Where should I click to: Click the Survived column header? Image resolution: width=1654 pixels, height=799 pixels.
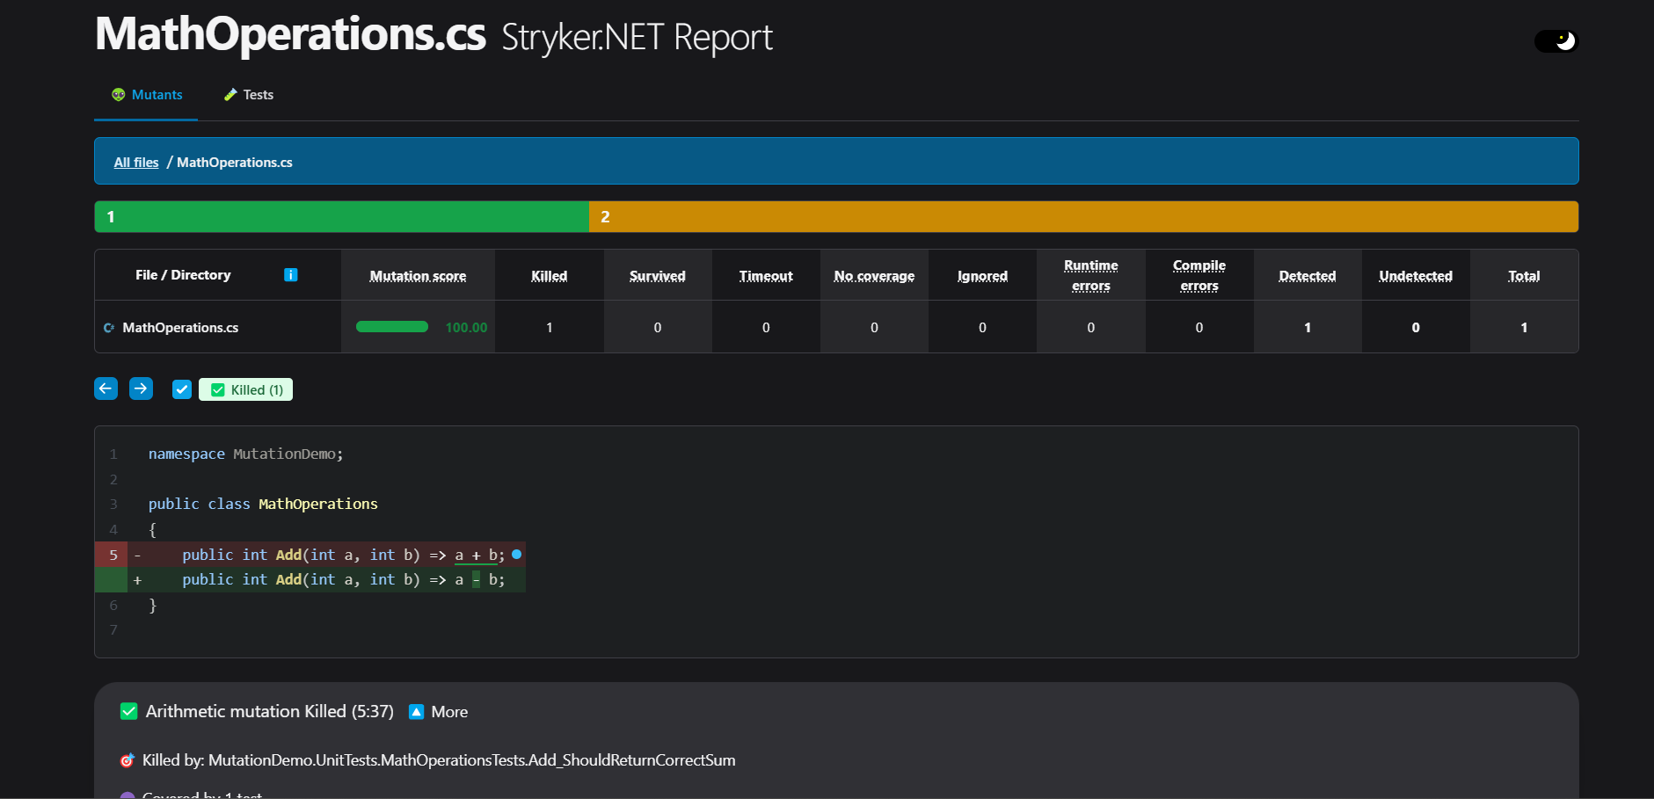point(657,276)
